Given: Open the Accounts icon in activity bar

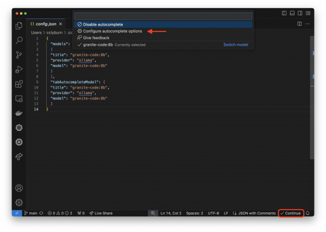Looking at the screenshot, I should pos(19,188).
